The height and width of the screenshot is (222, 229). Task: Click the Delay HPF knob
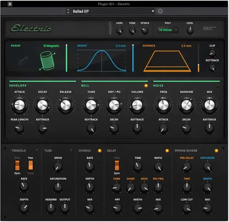click(x=117, y=208)
